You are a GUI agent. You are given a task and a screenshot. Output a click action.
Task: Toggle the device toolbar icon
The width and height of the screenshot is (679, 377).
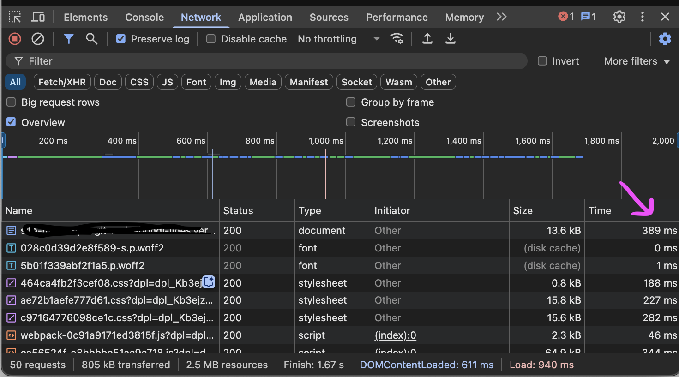pyautogui.click(x=38, y=17)
